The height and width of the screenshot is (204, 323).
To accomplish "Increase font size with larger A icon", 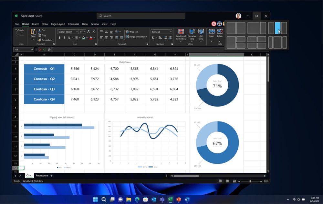I will 89,32.
